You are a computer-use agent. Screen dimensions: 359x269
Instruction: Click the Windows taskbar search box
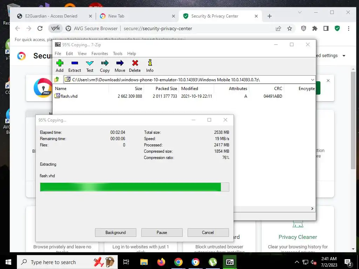coord(67,262)
